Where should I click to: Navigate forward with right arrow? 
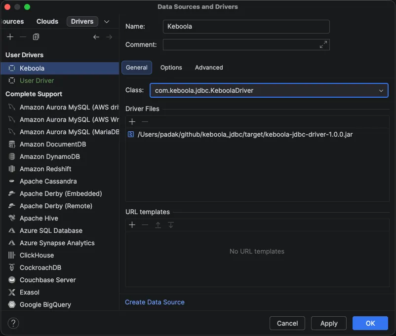pos(109,37)
